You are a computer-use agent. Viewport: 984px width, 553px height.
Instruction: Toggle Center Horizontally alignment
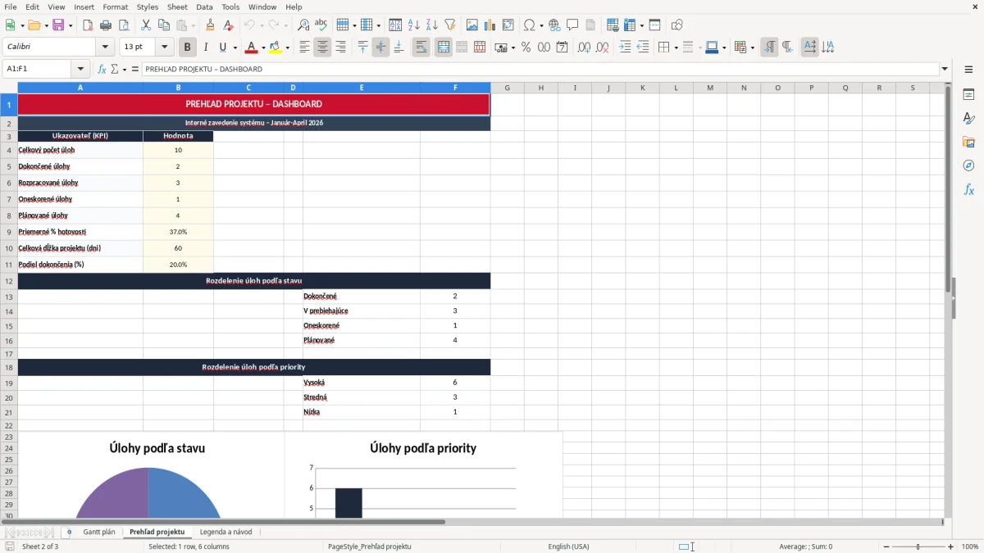(x=322, y=48)
